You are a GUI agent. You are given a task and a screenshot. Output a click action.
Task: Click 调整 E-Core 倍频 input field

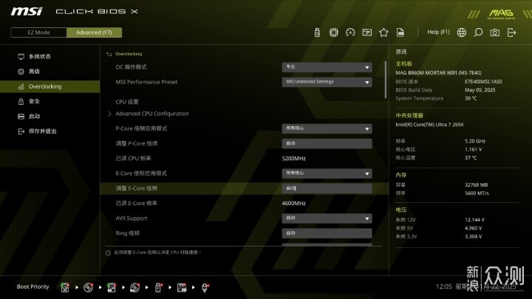click(327, 188)
